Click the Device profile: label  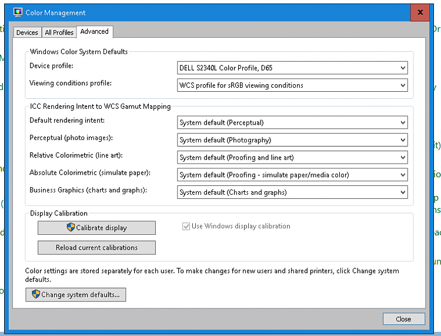[52, 66]
